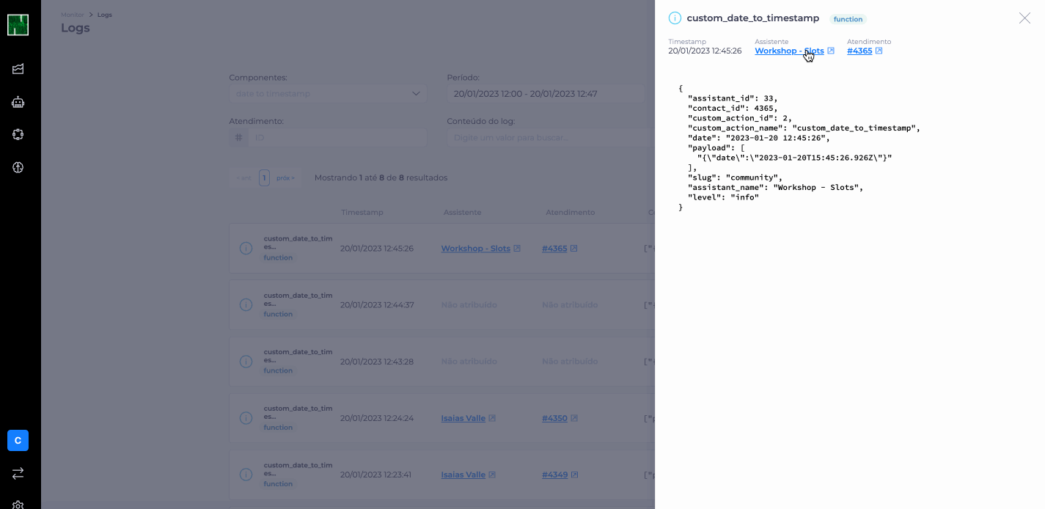Viewport: 1045px width, 509px height.
Task: Open the settings gear in sidebar
Action: click(18, 505)
